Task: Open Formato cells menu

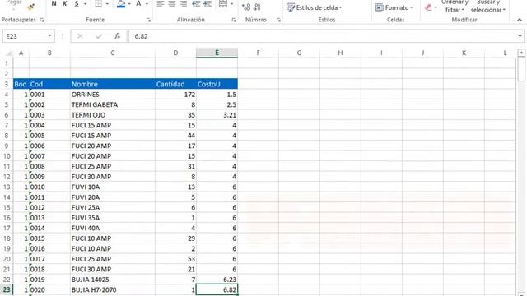Action: 394,7
